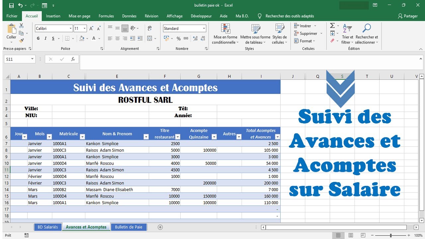Open the borders dropdown arrow

tap(73, 39)
